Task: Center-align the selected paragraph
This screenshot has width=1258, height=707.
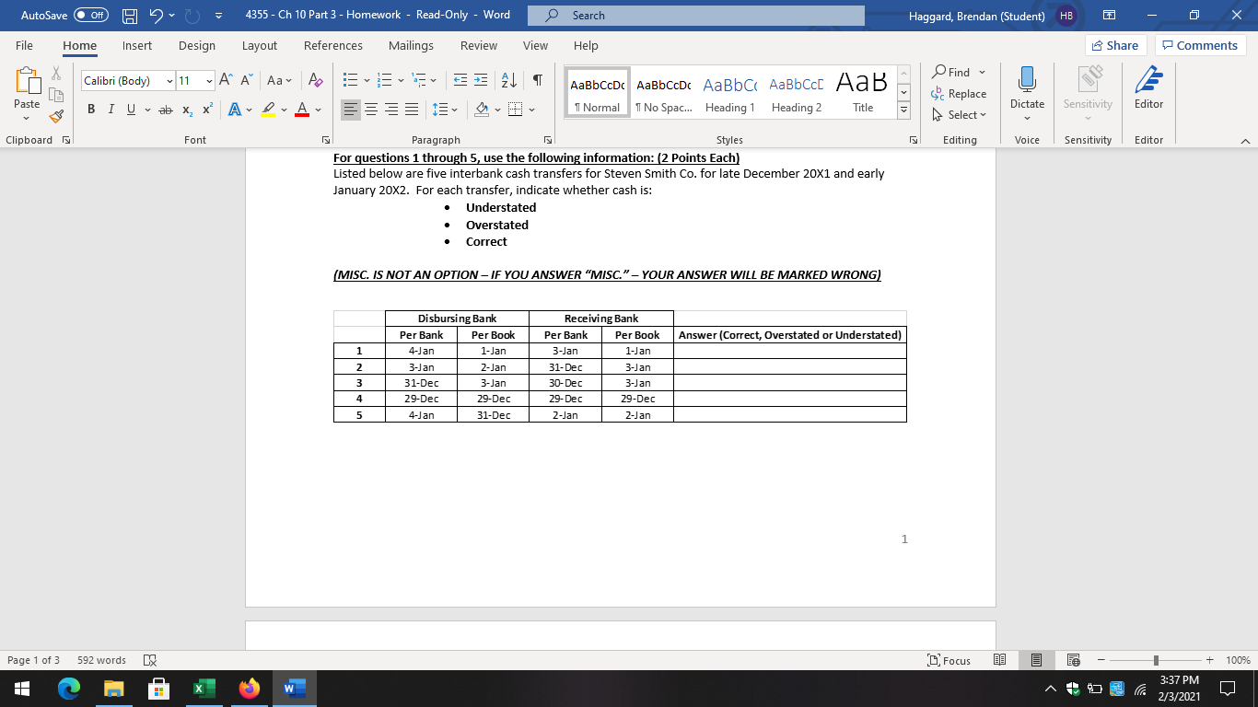Action: [371, 109]
